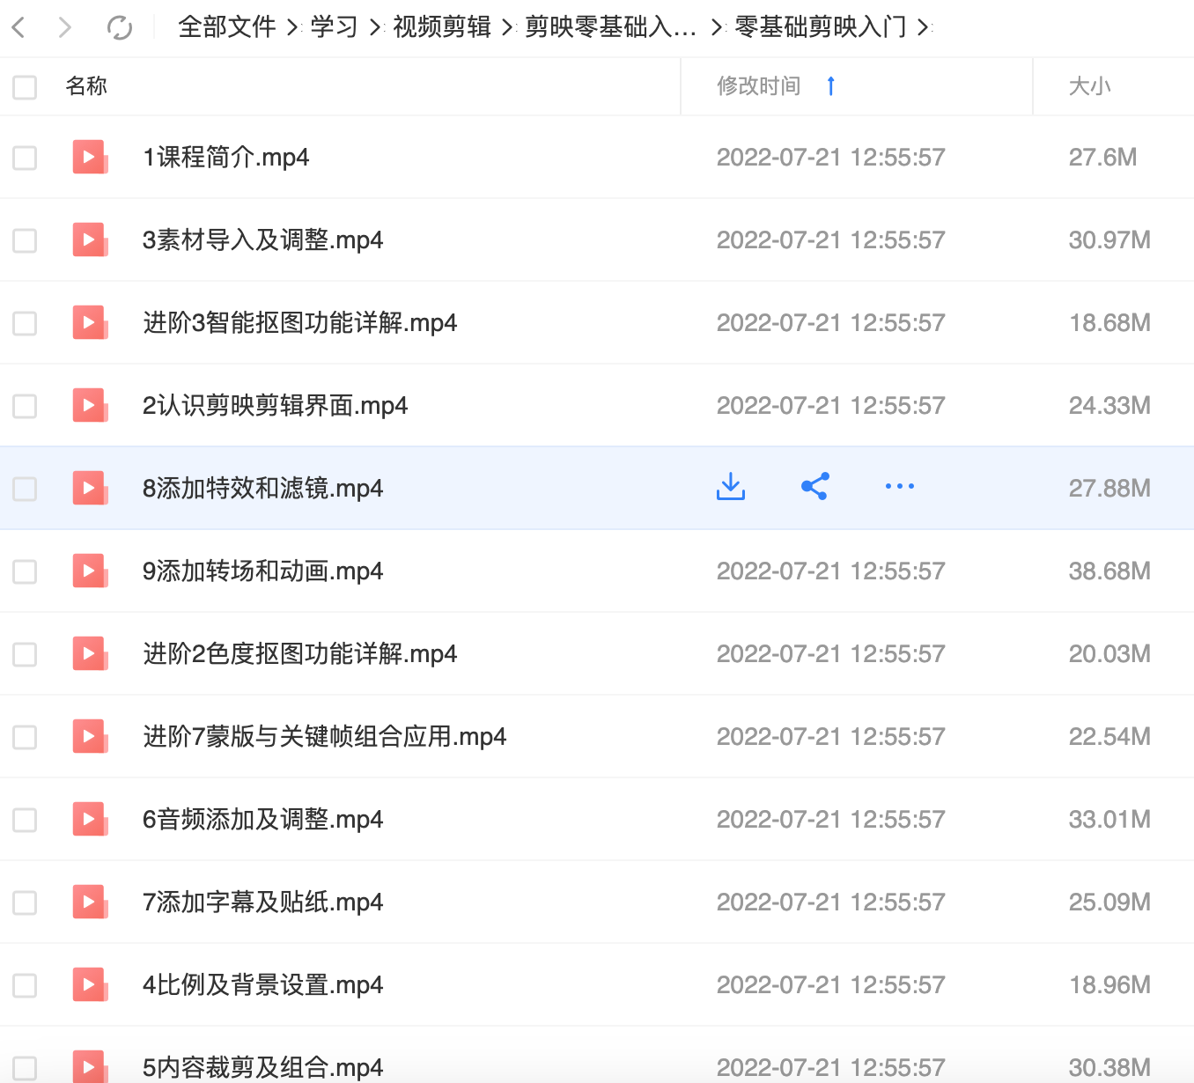This screenshot has width=1194, height=1083.
Task: Click the 27.6M size of 1课程简介.mp4
Action: coord(1102,158)
